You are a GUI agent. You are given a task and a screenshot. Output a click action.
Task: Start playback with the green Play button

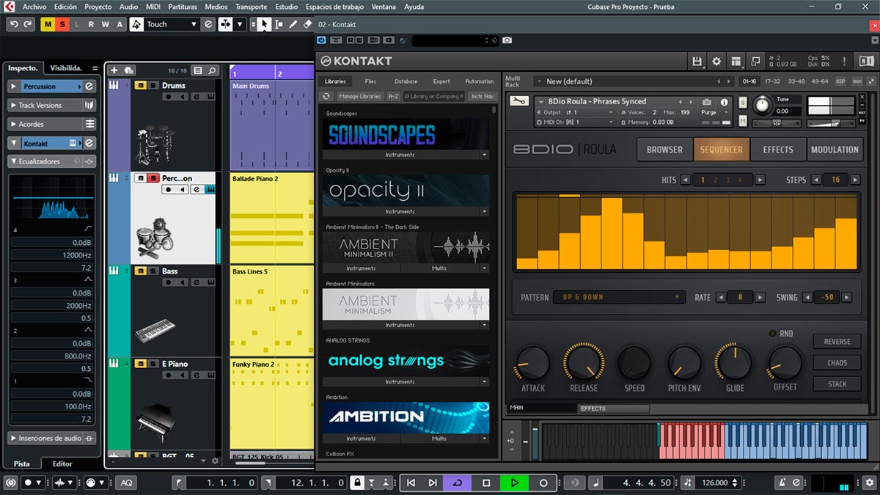coord(515,483)
